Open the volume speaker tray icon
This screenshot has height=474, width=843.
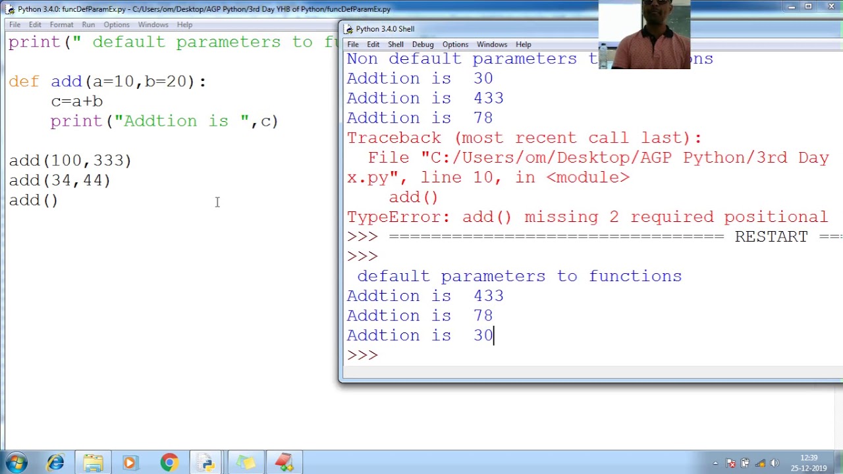[x=775, y=463]
